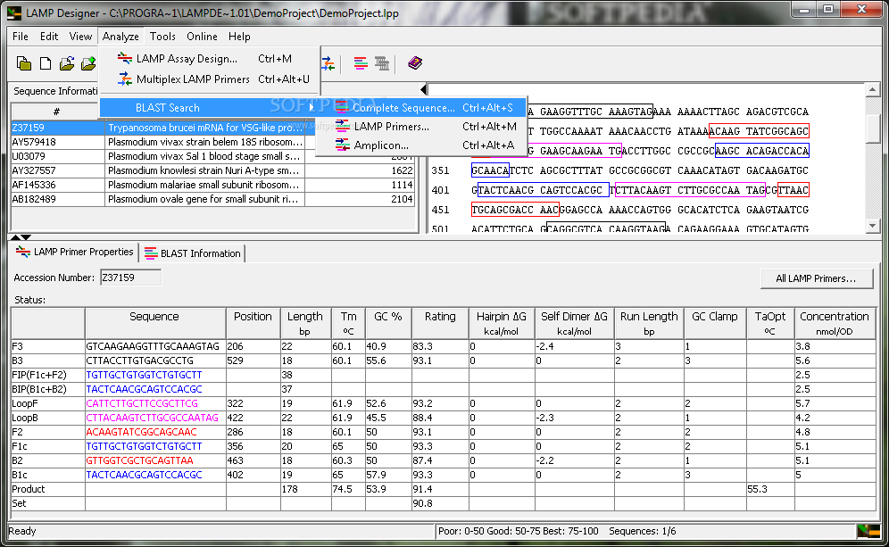Expand the BLAST Search submenu
Viewport: 889px width, 547px height.
pyautogui.click(x=168, y=108)
